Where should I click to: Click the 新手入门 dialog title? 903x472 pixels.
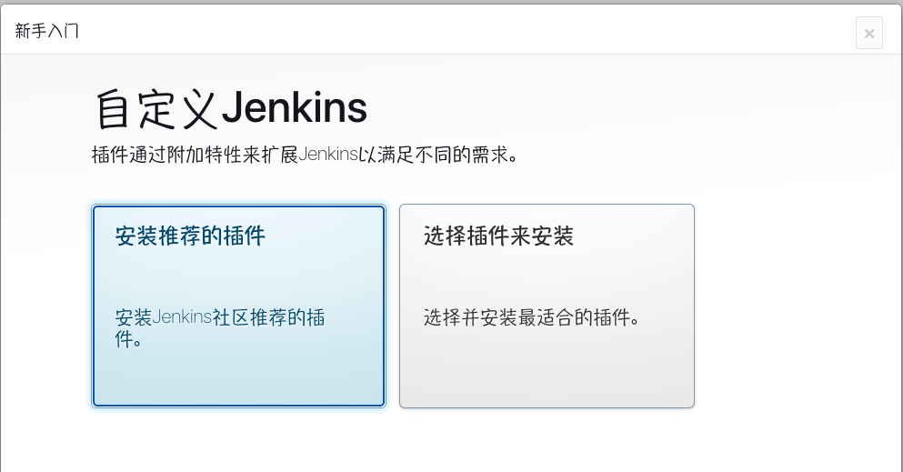click(46, 31)
